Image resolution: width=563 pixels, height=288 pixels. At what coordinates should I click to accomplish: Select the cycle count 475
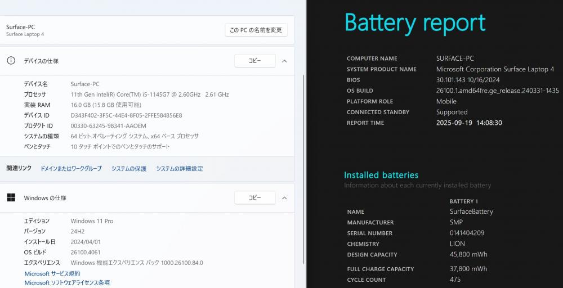coord(455,280)
